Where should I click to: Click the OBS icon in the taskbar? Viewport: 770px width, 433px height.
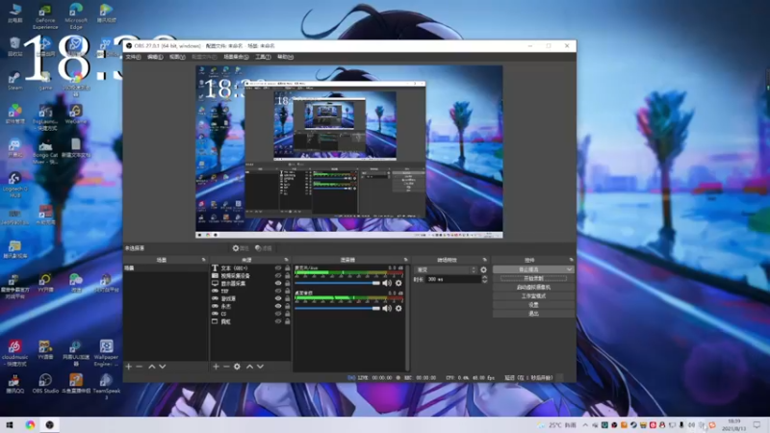pos(50,424)
